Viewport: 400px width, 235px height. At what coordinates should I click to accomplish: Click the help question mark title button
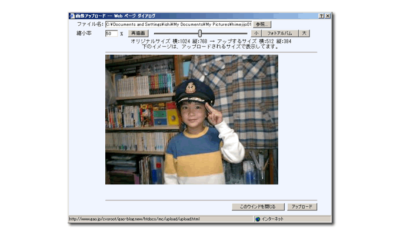tap(321, 16)
